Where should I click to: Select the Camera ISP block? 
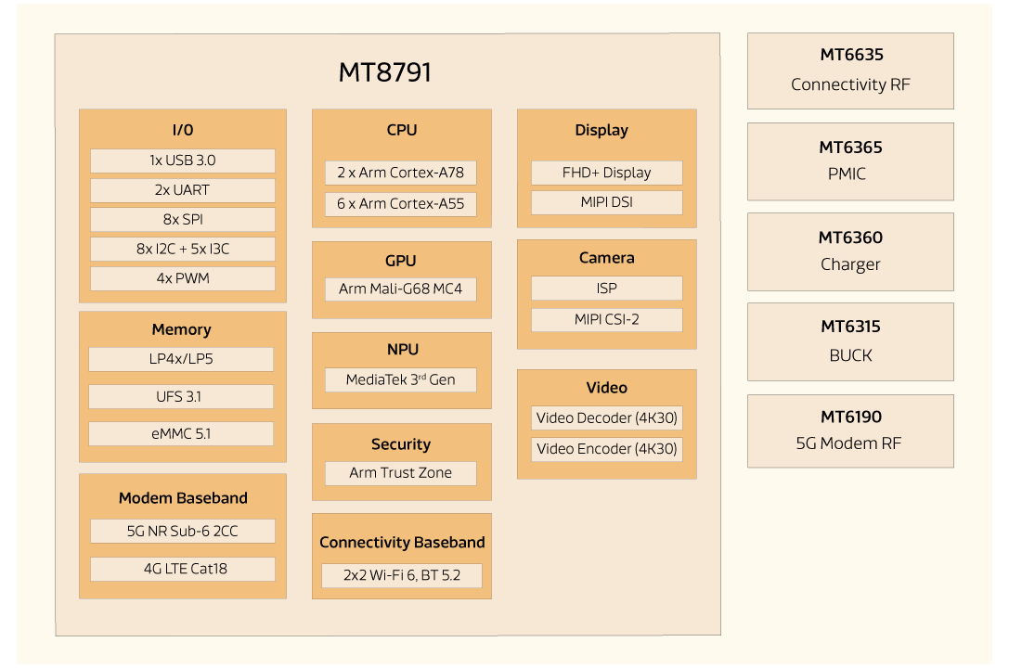[606, 288]
